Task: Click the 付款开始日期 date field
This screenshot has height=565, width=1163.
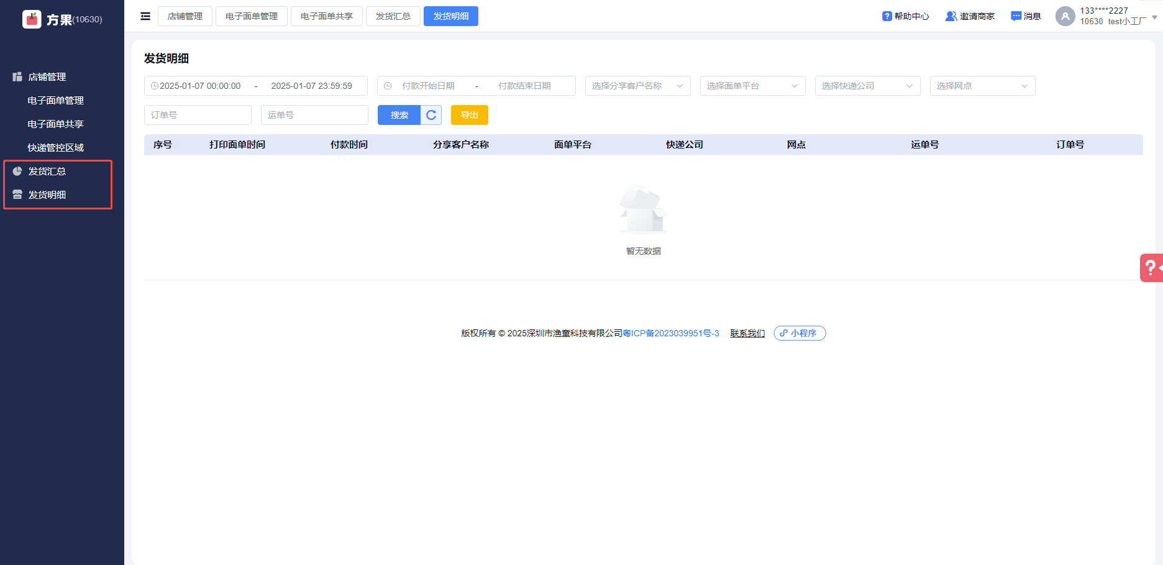Action: coord(428,86)
